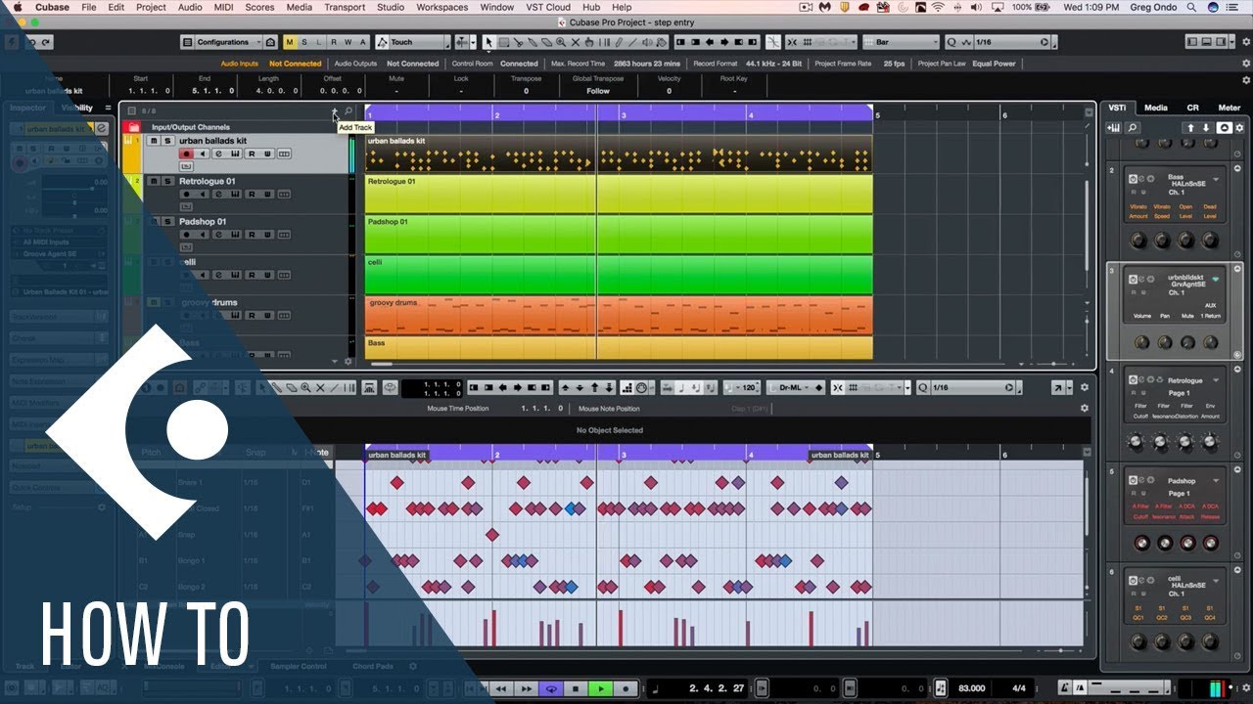Click the Input/Output Channels folder icon
The width and height of the screenshot is (1253, 704).
pyautogui.click(x=134, y=127)
